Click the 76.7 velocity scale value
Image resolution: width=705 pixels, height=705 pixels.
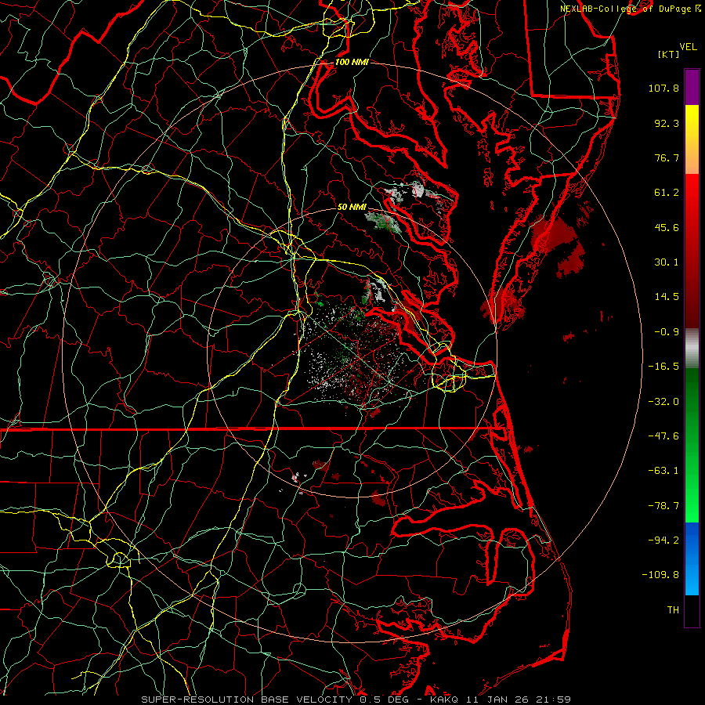pos(667,157)
